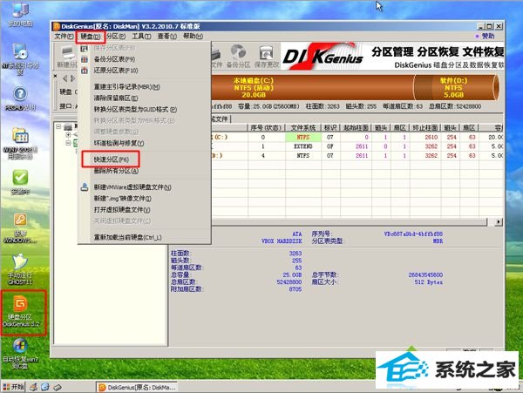Choose 备份分区表(F9) menu entry
The height and width of the screenshot is (393, 523).
(114, 59)
